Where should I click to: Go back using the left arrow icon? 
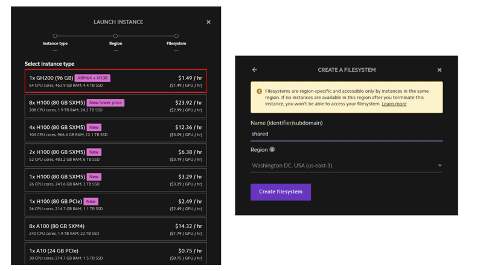point(255,70)
